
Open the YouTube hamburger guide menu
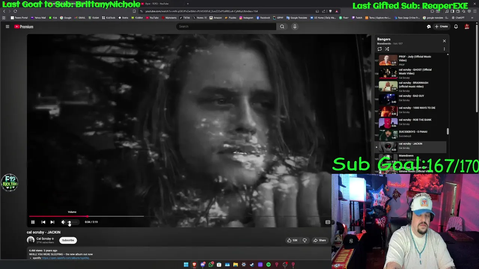pyautogui.click(x=7, y=27)
